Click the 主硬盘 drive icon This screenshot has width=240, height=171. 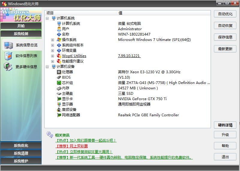59,94
